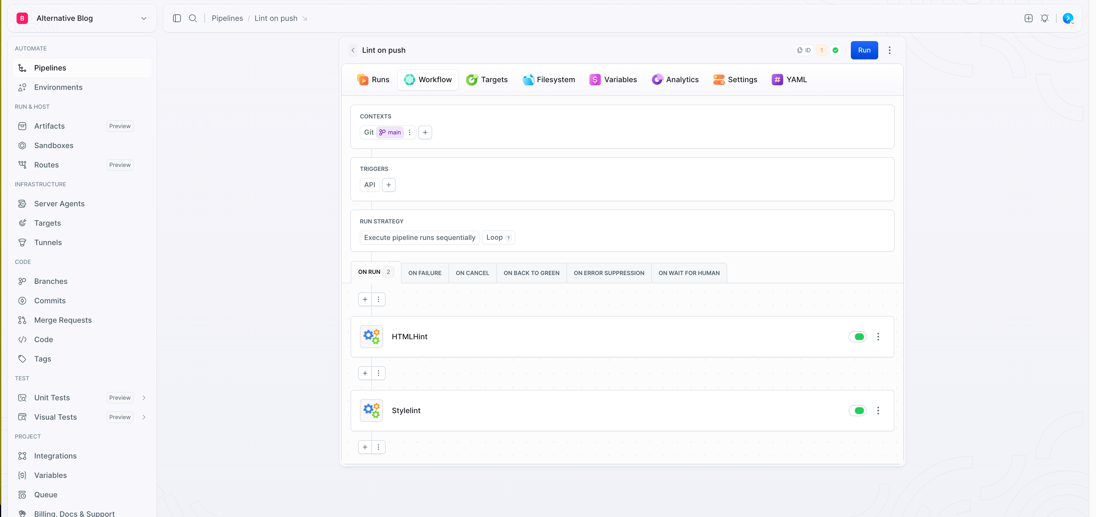
Task: Switch to the Runs tab
Action: (x=373, y=80)
